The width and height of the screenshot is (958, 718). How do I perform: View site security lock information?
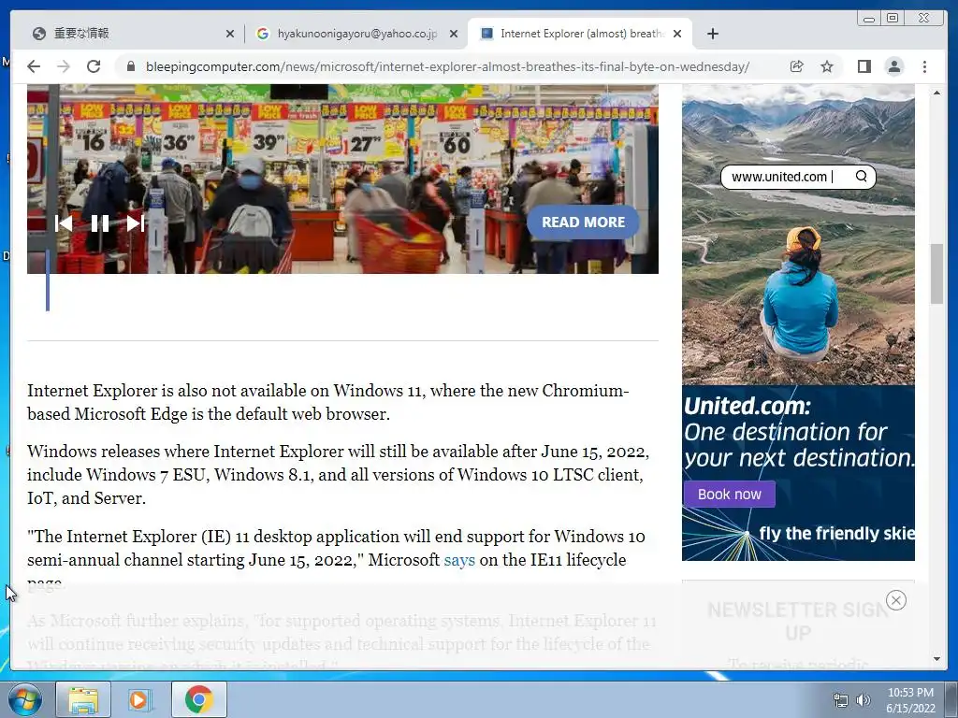point(130,66)
